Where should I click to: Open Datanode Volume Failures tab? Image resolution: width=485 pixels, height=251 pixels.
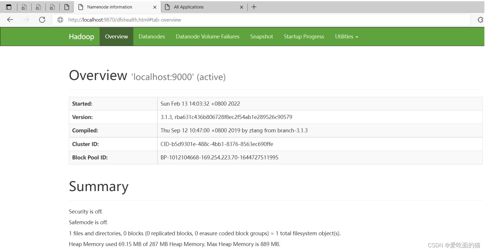[208, 37]
